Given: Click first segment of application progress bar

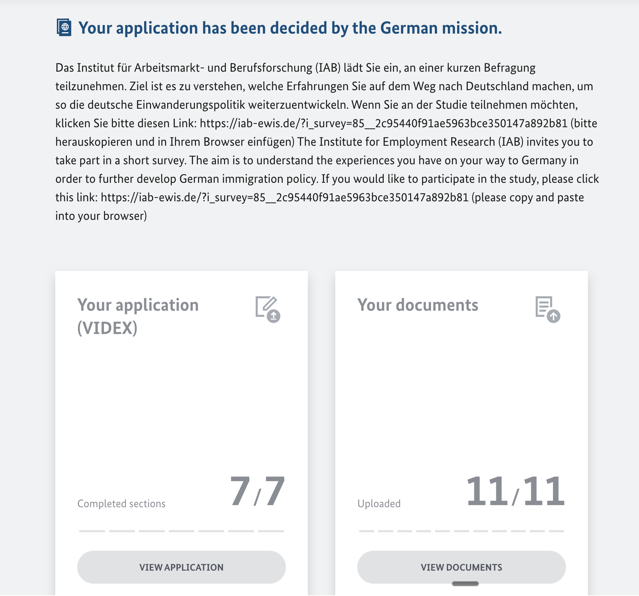Looking at the screenshot, I should click(x=92, y=531).
